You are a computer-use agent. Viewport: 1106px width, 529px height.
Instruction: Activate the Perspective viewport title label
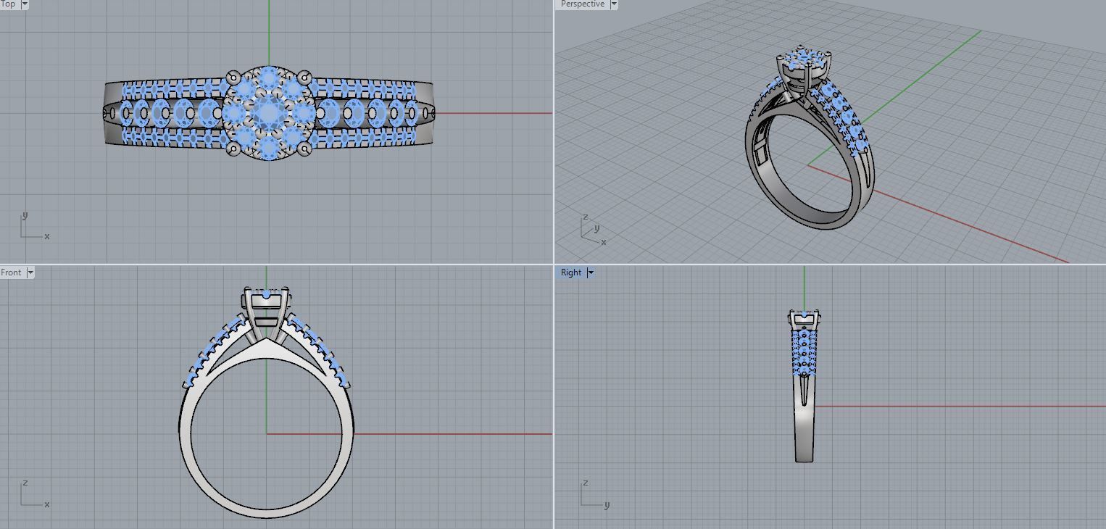coord(582,4)
